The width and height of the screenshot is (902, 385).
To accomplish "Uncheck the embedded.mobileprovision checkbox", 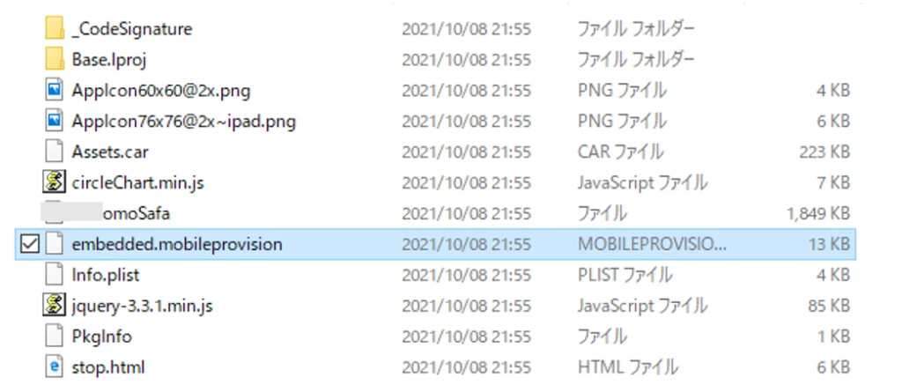I will pyautogui.click(x=27, y=245).
